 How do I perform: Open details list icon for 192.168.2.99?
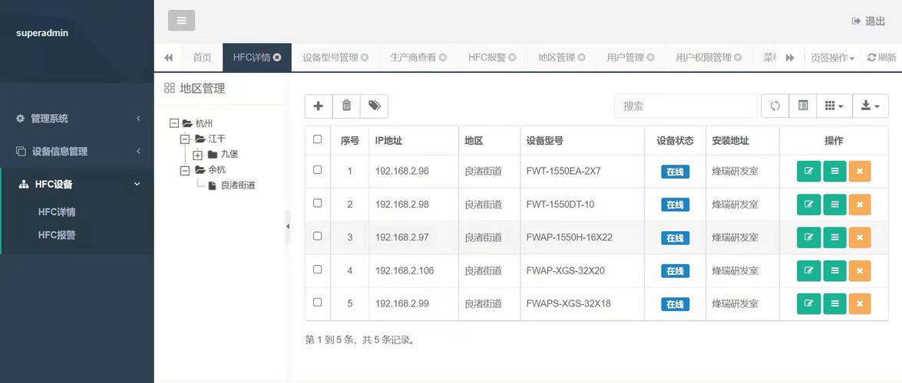(834, 304)
